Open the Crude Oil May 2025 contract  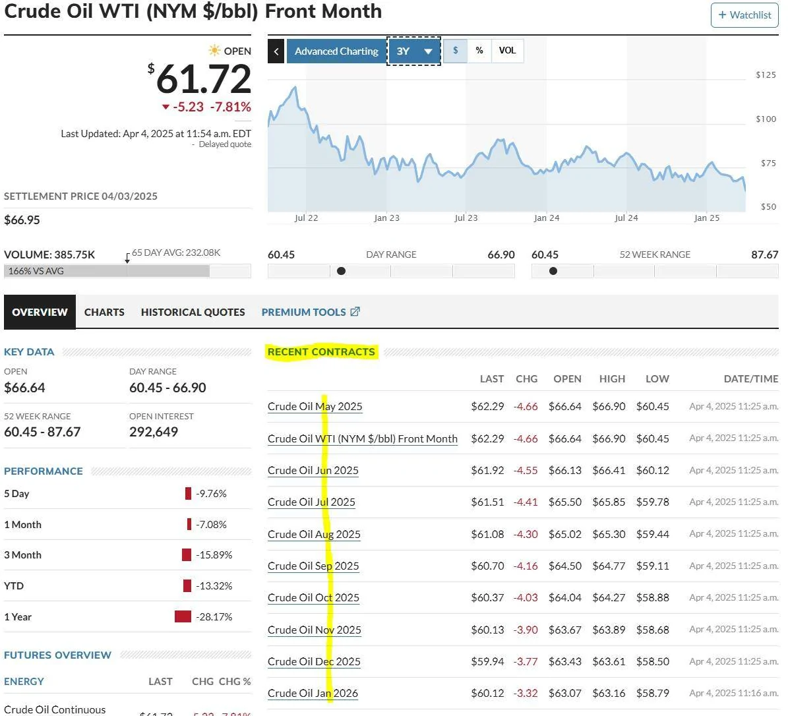(x=315, y=407)
